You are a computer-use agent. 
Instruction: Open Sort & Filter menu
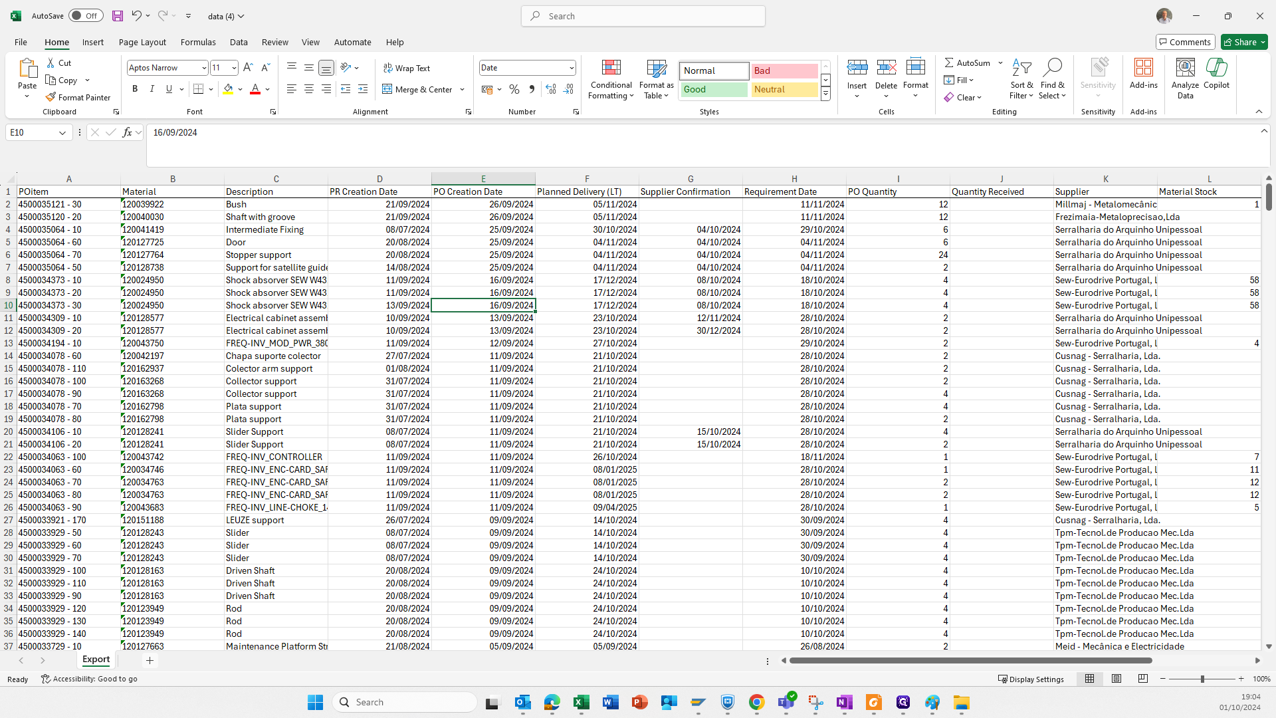[x=1021, y=79]
